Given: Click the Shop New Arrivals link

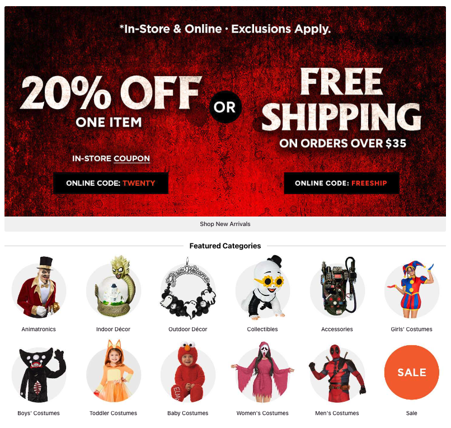Looking at the screenshot, I should tap(225, 224).
